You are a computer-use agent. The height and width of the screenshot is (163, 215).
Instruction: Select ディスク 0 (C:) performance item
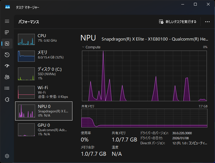click(x=44, y=74)
